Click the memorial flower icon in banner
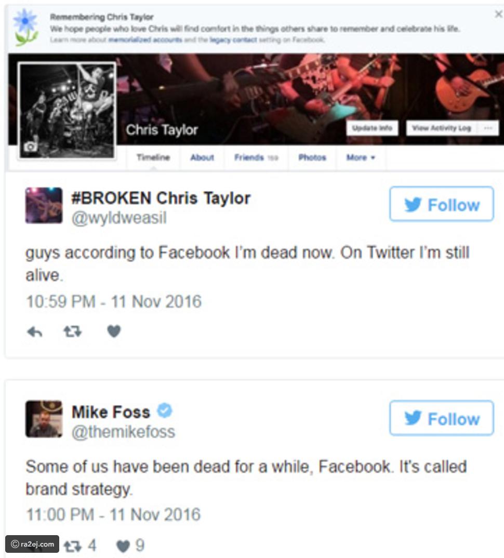 25,28
